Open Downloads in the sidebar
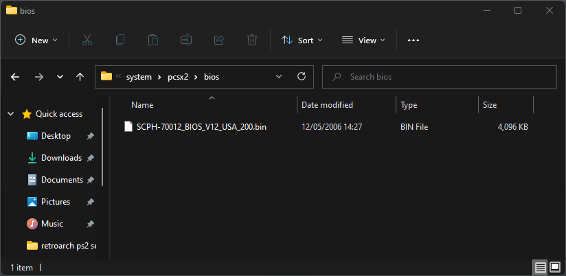Viewport: 566px width, 276px height. [x=61, y=158]
